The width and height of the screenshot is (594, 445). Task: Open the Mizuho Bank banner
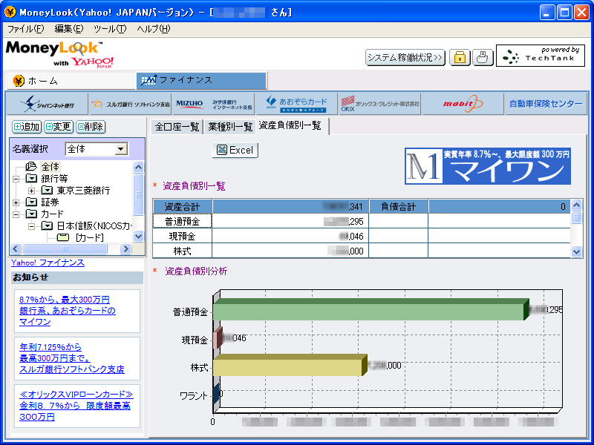pyautogui.click(x=214, y=104)
